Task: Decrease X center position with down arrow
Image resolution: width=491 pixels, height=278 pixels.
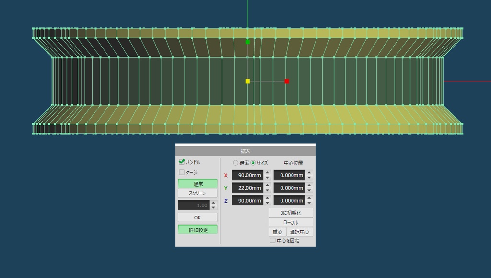Action: click(309, 178)
